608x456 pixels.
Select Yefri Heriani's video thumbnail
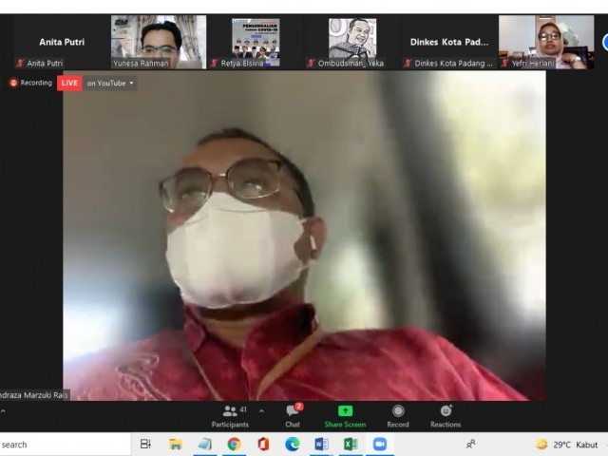(x=545, y=42)
